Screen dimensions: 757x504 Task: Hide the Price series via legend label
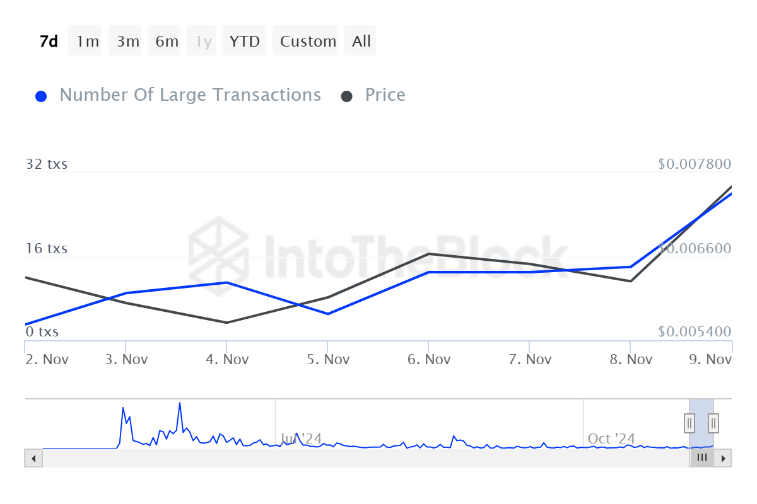pyautogui.click(x=385, y=95)
